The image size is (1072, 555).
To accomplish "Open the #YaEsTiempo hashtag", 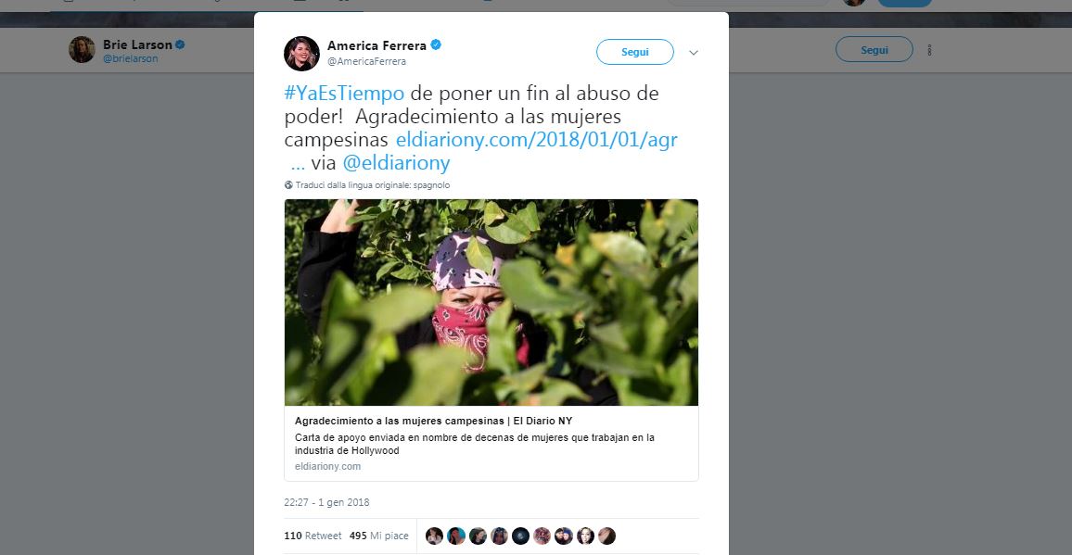I will (345, 93).
